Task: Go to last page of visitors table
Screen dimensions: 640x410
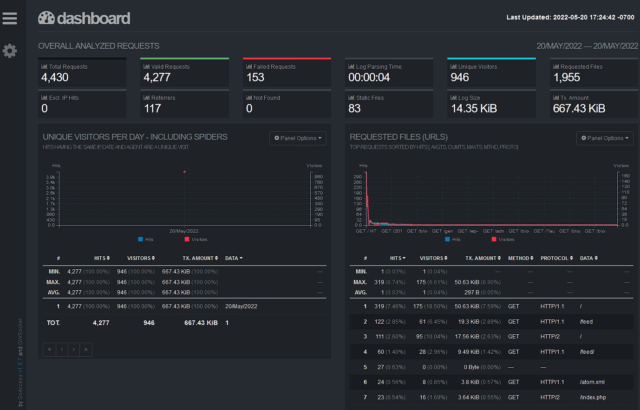Action: [86, 350]
